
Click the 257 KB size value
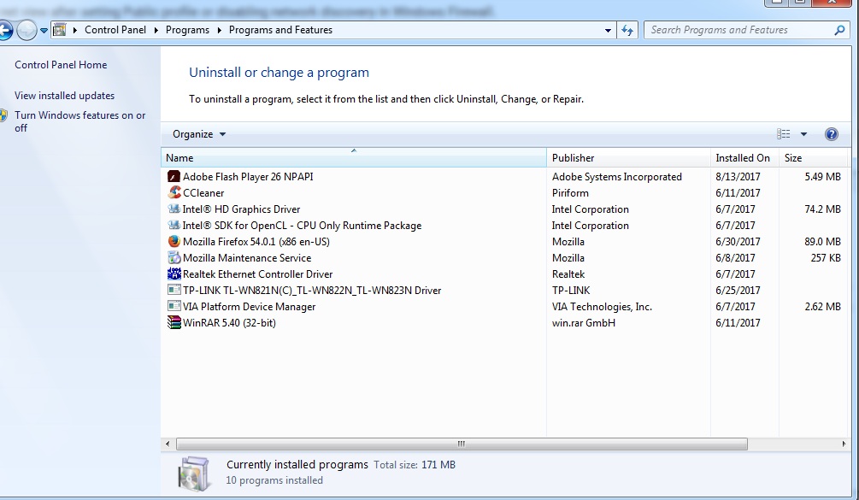[826, 258]
